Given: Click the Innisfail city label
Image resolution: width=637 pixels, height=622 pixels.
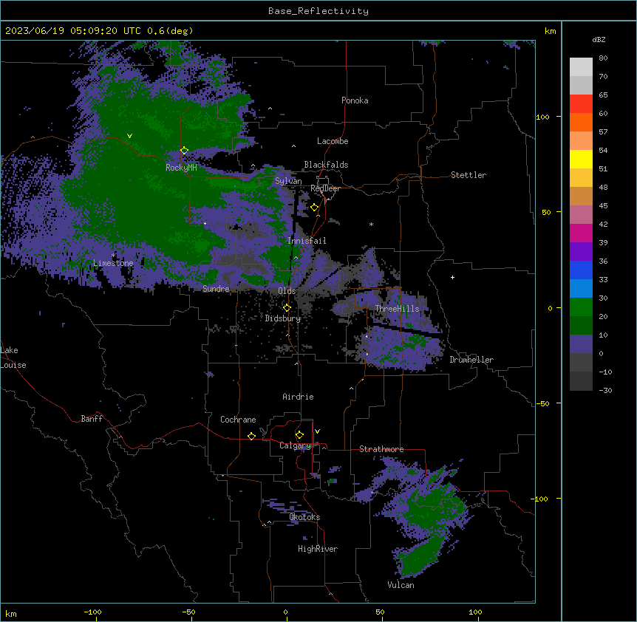Looking at the screenshot, I should [x=307, y=241].
